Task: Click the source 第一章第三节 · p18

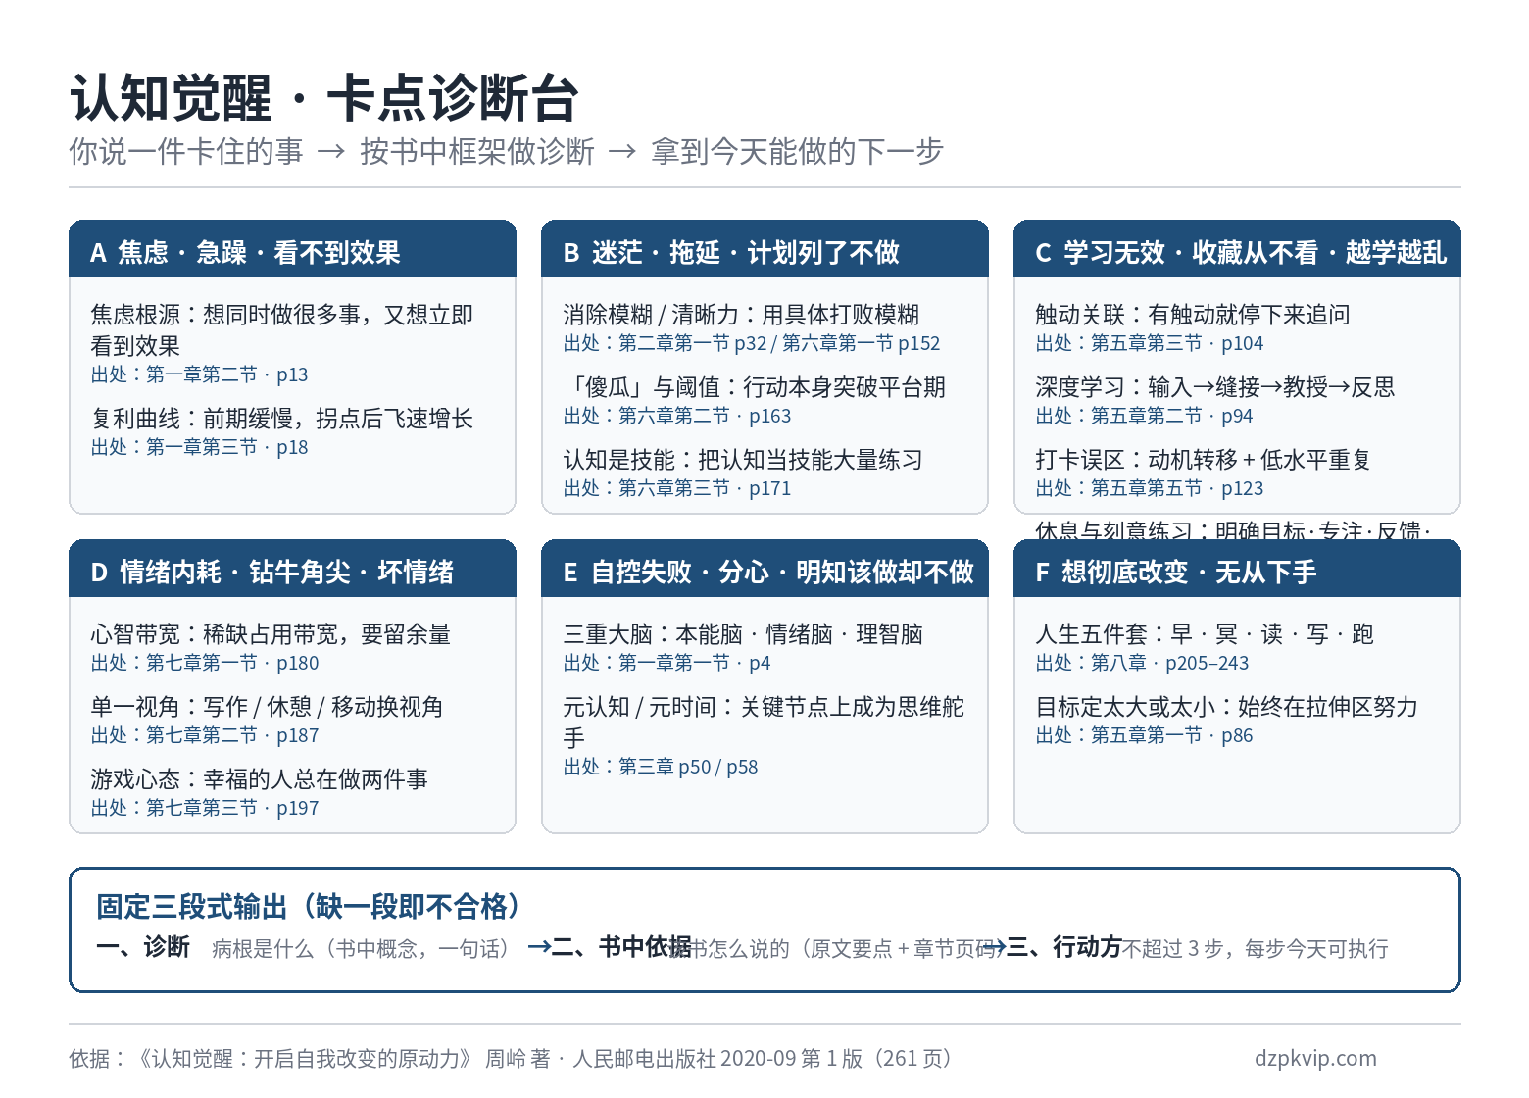Action: click(x=199, y=447)
